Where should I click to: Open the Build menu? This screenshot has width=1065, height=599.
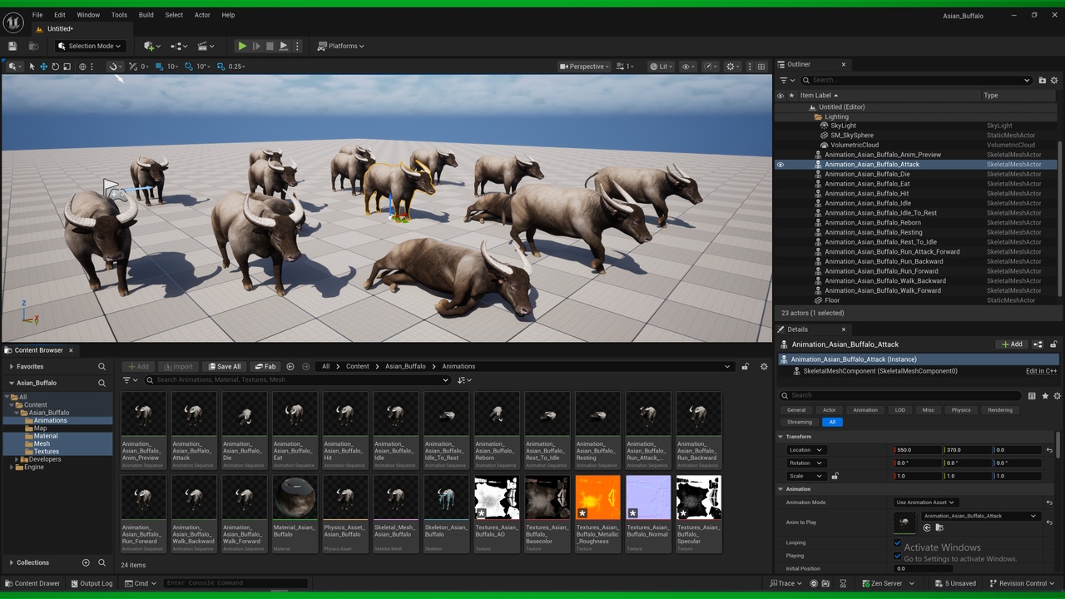146,15
